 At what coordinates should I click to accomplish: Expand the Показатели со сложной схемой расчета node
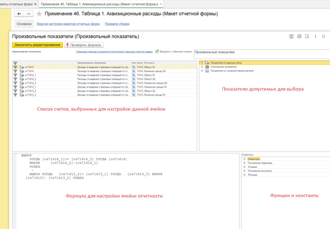point(202,70)
